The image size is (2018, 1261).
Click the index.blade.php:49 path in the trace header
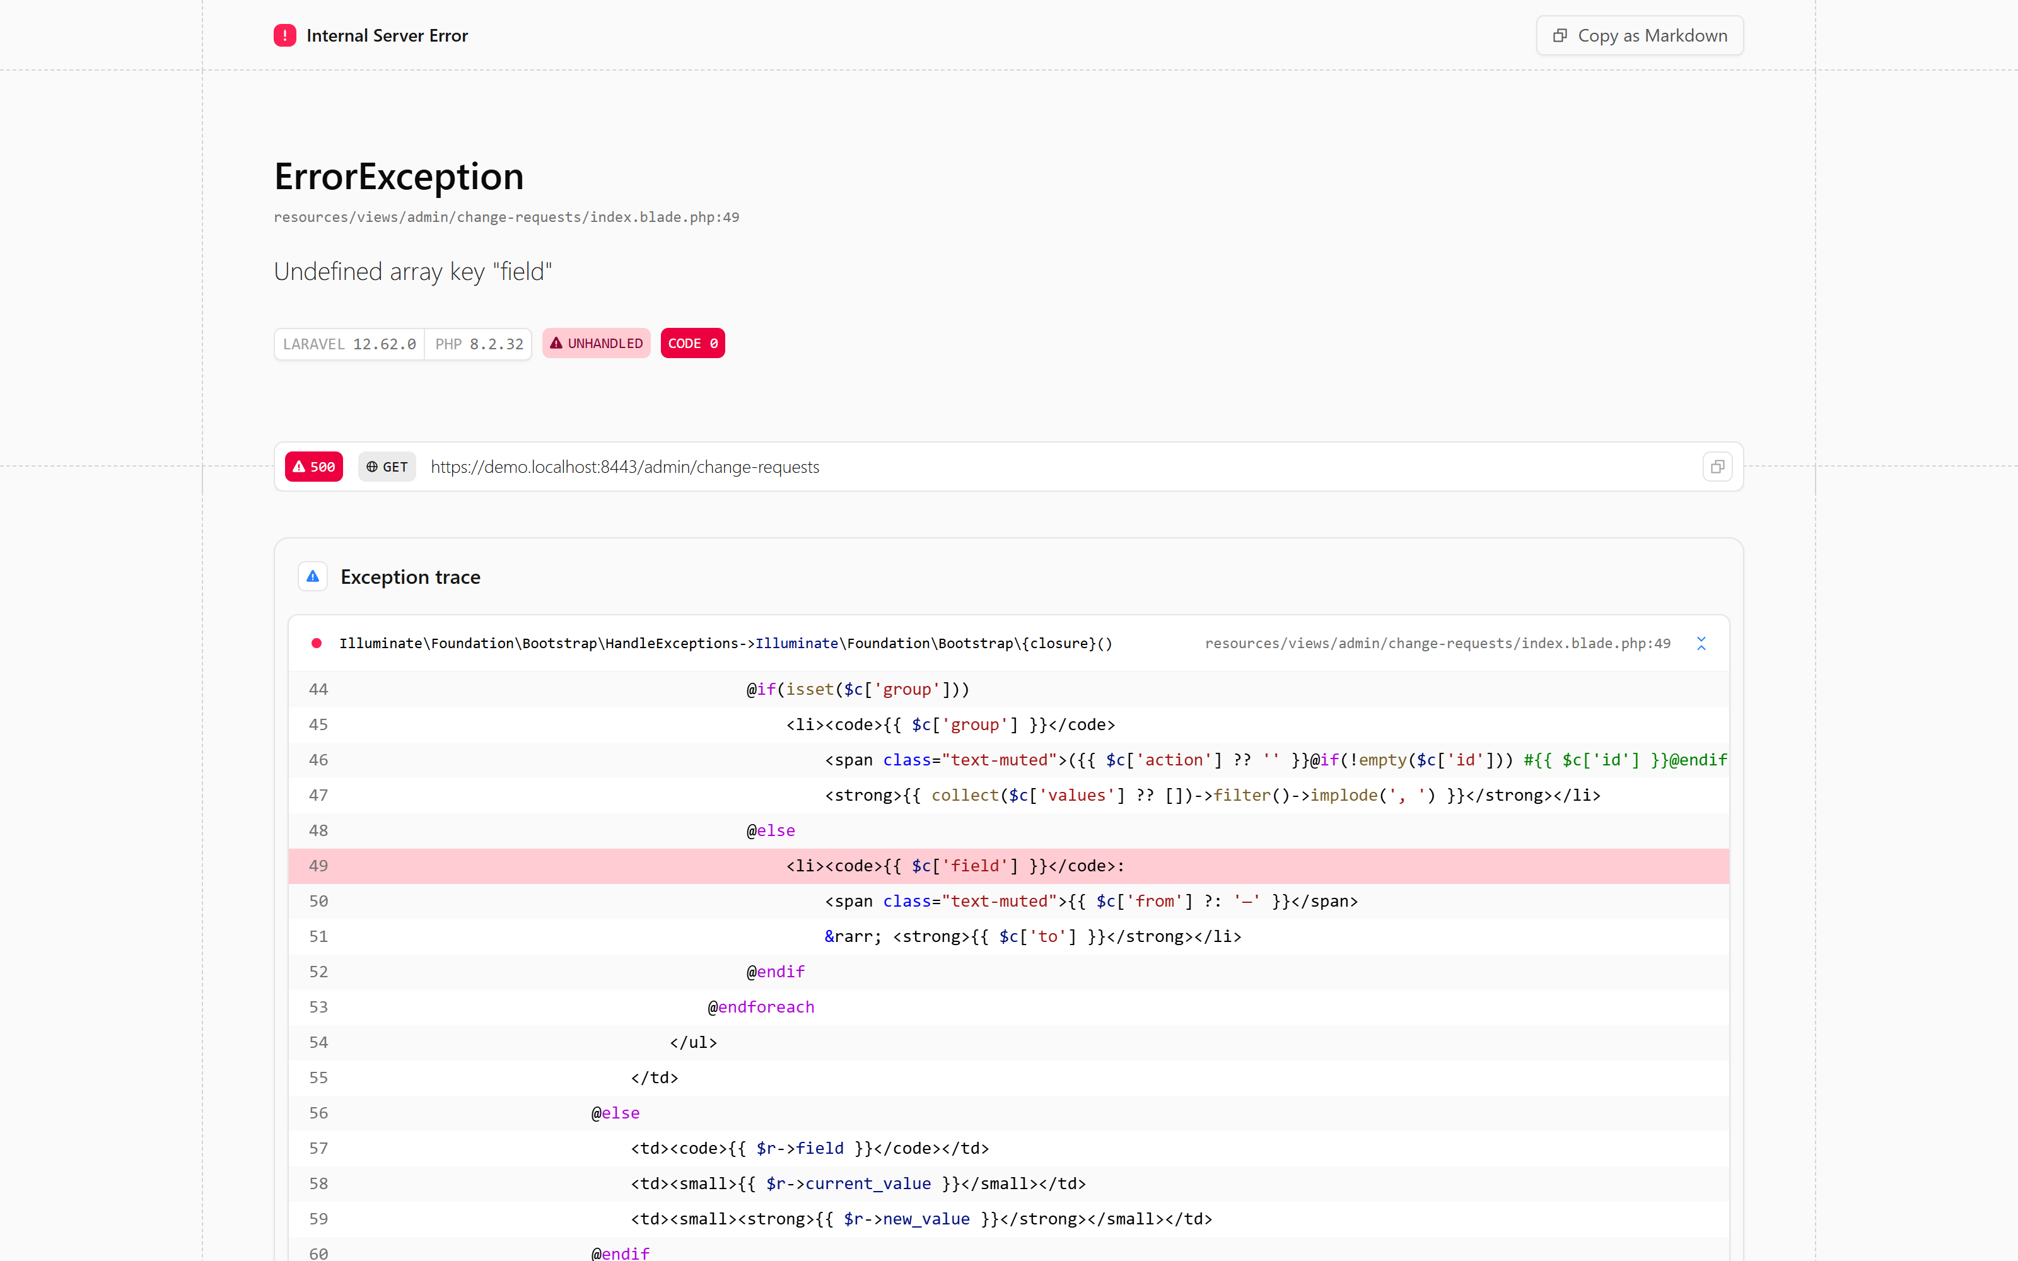[x=1438, y=643]
